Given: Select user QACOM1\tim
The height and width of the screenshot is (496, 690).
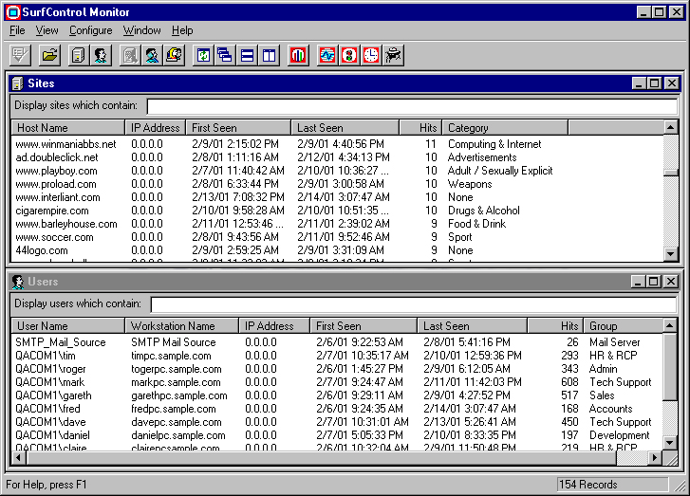Looking at the screenshot, I should pos(337,356).
